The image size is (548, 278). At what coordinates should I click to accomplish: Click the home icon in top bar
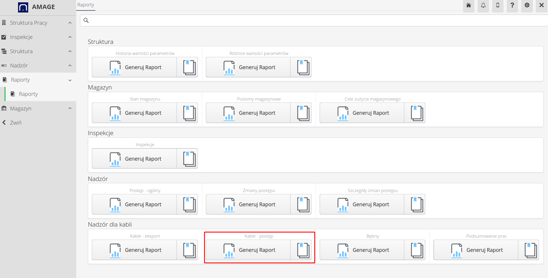click(x=468, y=6)
